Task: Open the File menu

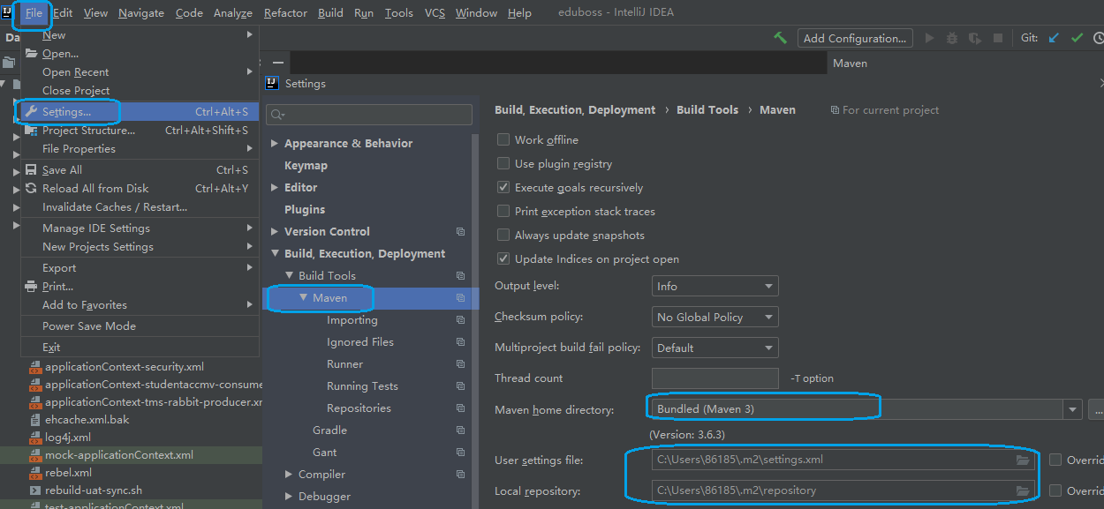Action: (34, 13)
